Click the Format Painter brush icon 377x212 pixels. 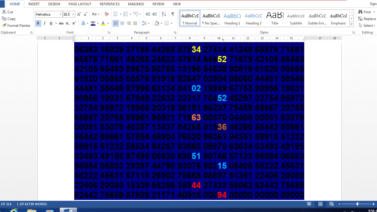click(4, 26)
